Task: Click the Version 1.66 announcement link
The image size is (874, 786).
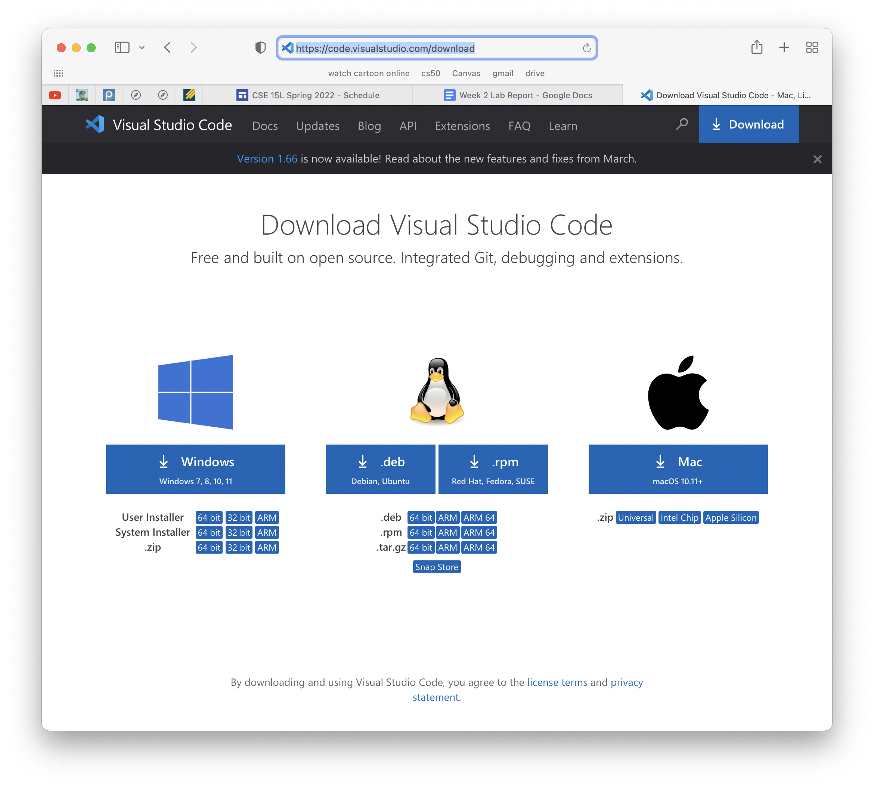Action: pyautogui.click(x=266, y=158)
